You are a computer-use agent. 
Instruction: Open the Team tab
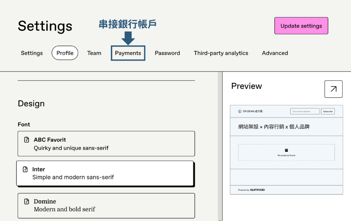pyautogui.click(x=94, y=53)
